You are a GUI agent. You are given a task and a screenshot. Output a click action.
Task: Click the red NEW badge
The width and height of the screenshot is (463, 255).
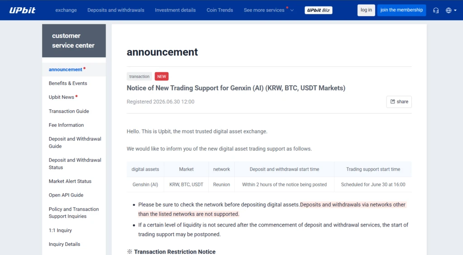tap(161, 76)
